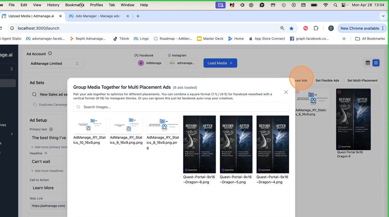The width and height of the screenshot is (389, 217).
Task: Select Quest~Portal~9x16~Dragon~6.png thumbnail
Action: point(199,145)
